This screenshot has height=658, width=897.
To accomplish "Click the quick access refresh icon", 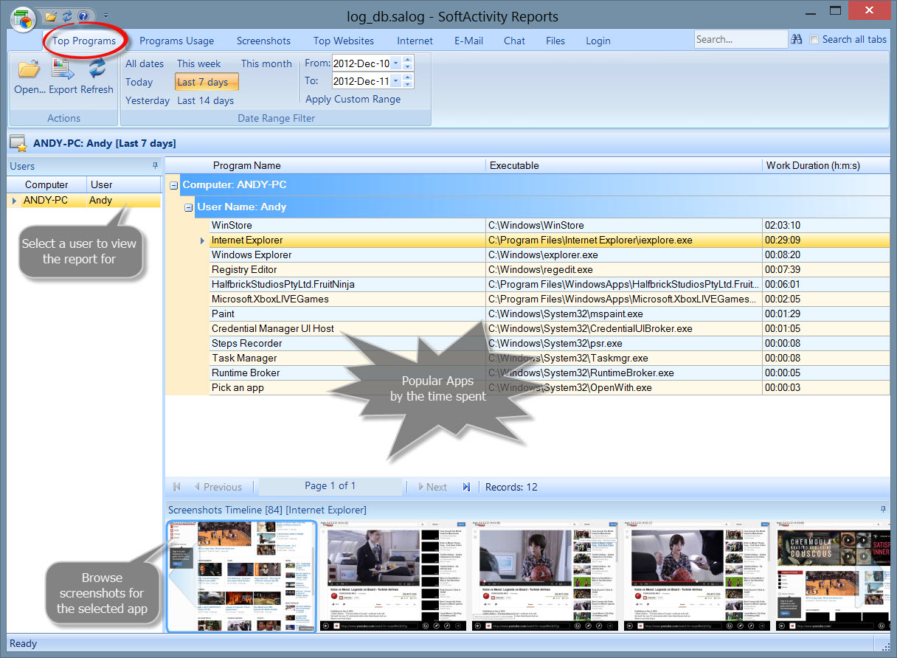I will (67, 15).
